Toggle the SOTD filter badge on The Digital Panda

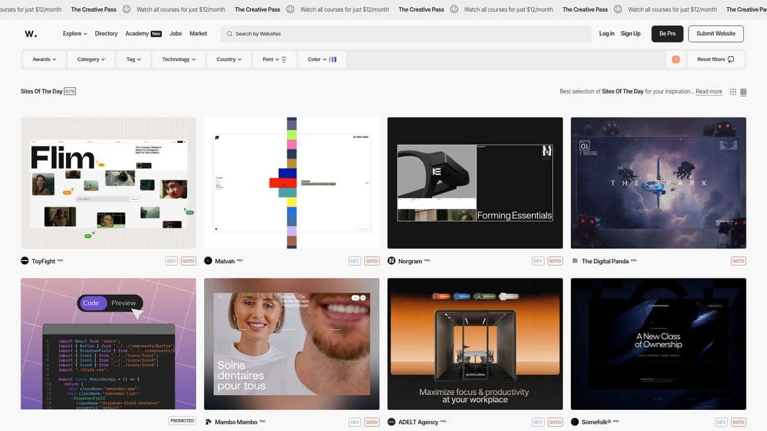(738, 261)
